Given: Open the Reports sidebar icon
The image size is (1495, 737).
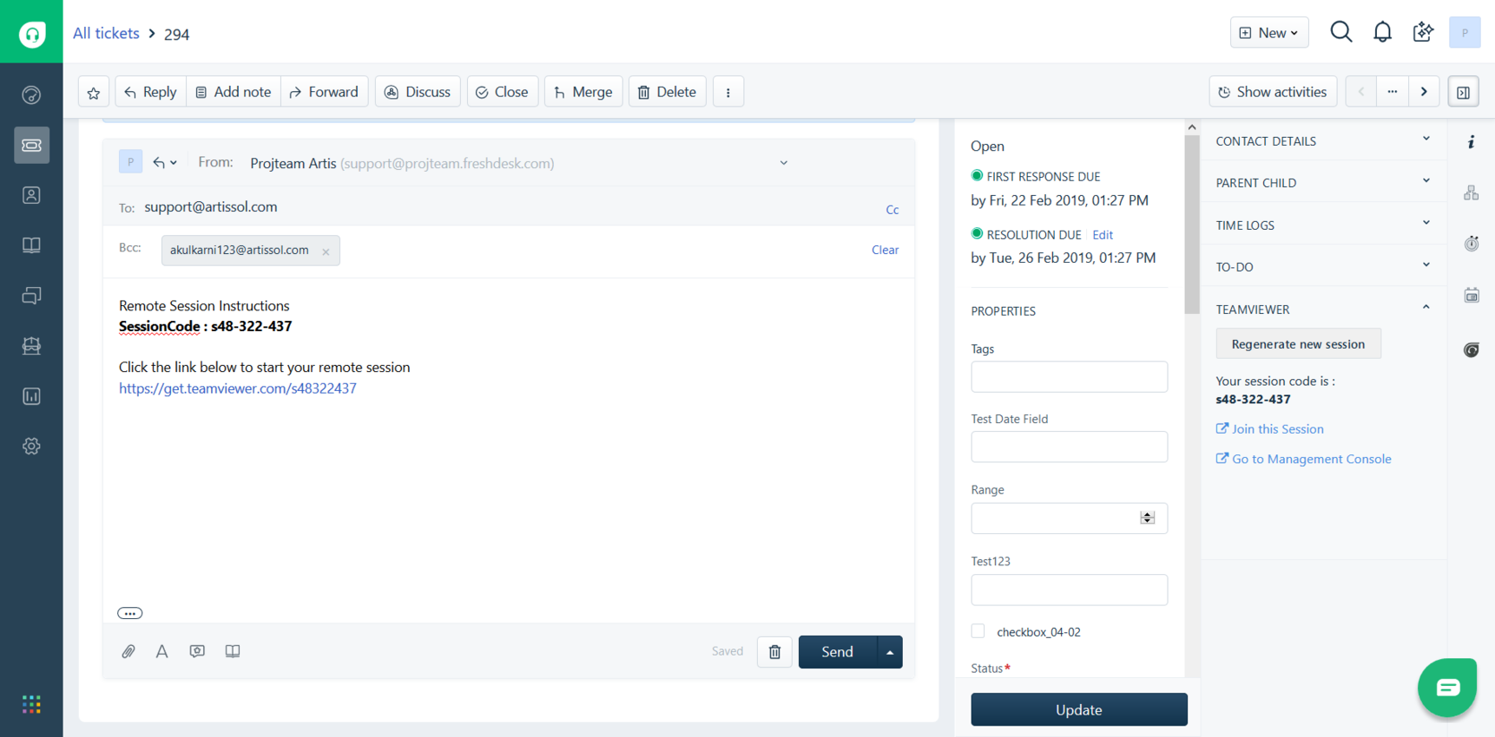Looking at the screenshot, I should tap(31, 396).
